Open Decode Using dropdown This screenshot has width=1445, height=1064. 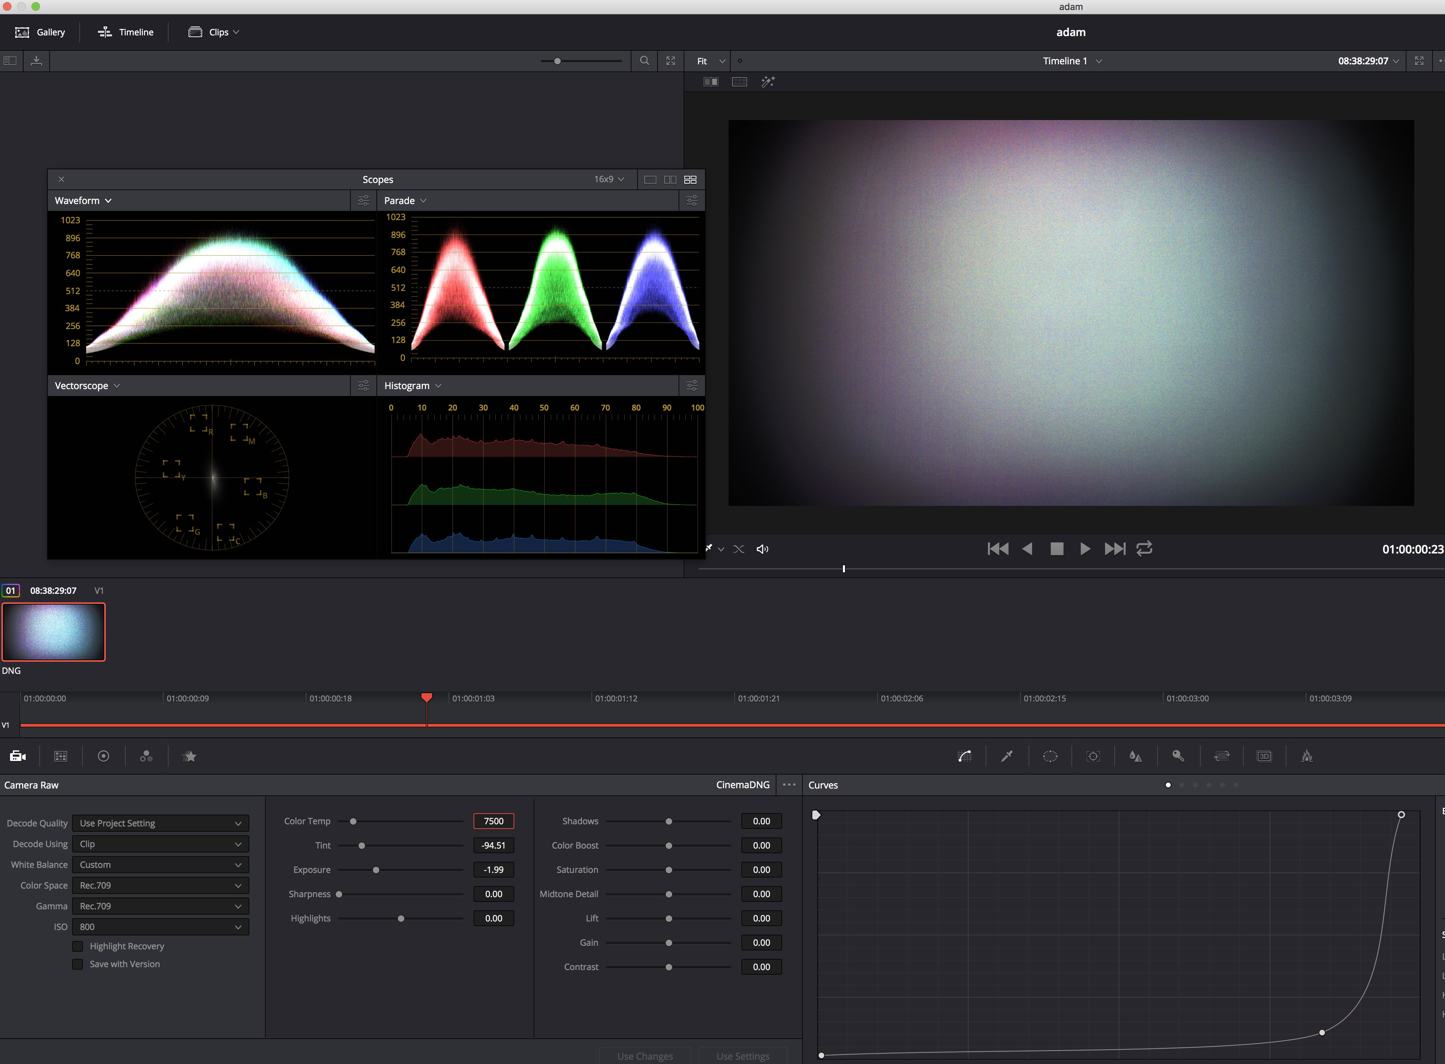(x=160, y=844)
